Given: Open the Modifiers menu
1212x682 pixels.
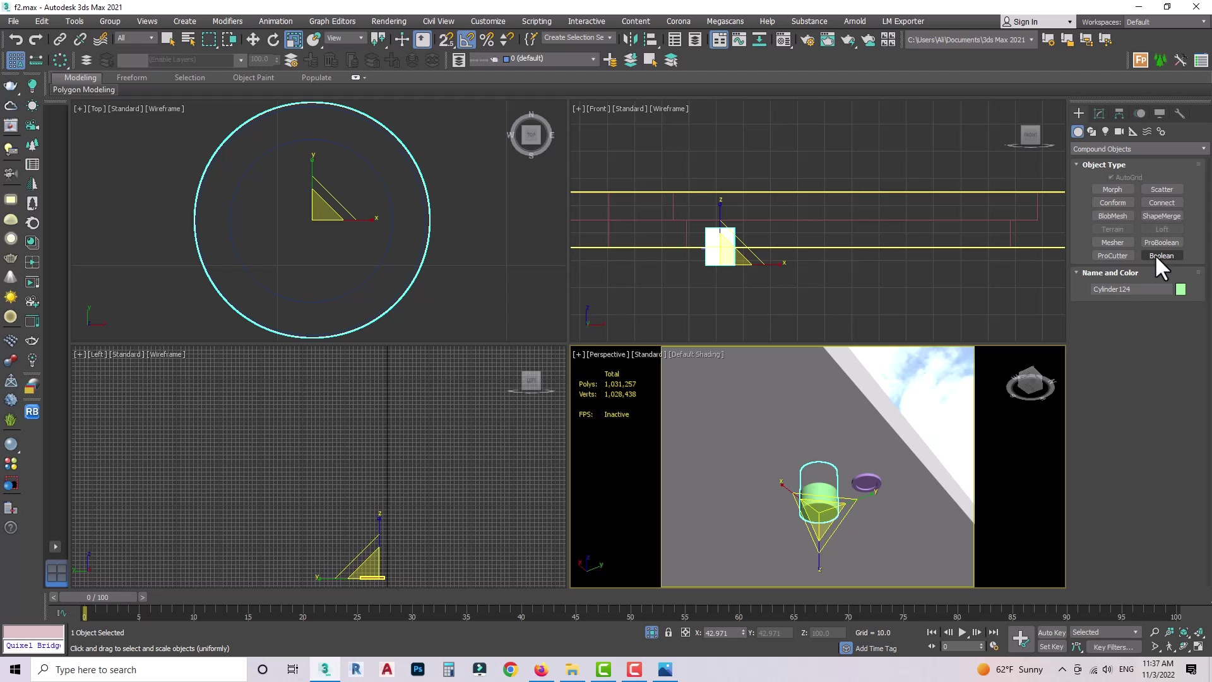Looking at the screenshot, I should pos(227,21).
